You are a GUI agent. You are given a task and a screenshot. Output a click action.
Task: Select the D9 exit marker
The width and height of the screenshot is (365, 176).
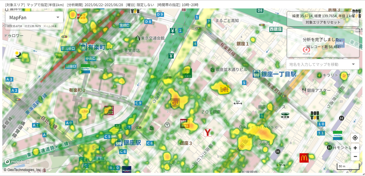click(160, 14)
